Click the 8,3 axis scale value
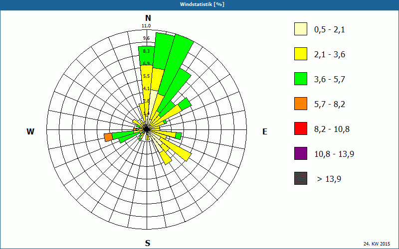 tap(146, 51)
